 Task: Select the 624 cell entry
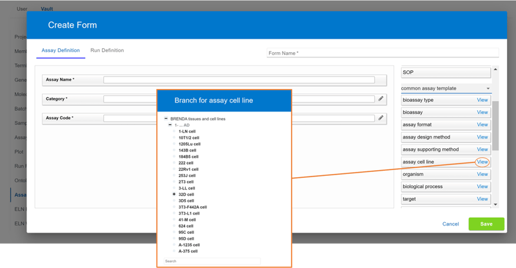[186, 226]
